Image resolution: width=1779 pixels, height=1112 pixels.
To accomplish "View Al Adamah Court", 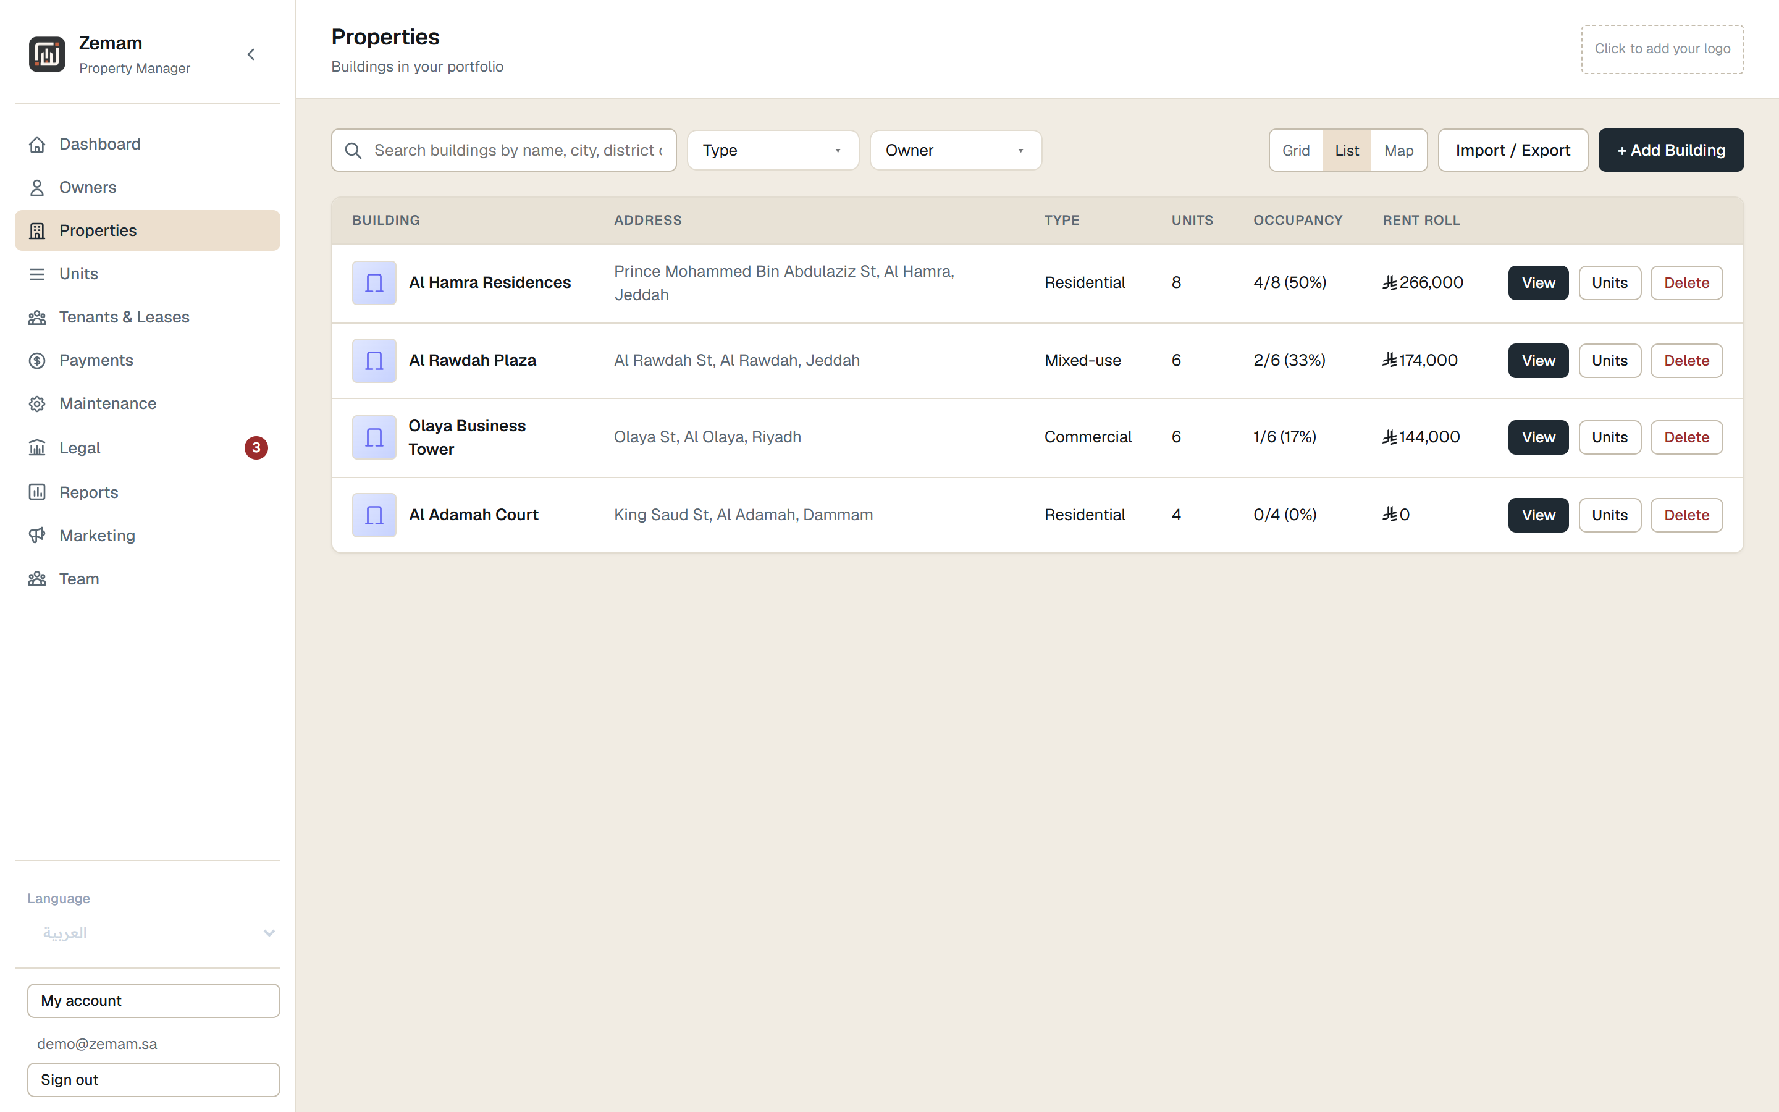I will pyautogui.click(x=1538, y=516).
